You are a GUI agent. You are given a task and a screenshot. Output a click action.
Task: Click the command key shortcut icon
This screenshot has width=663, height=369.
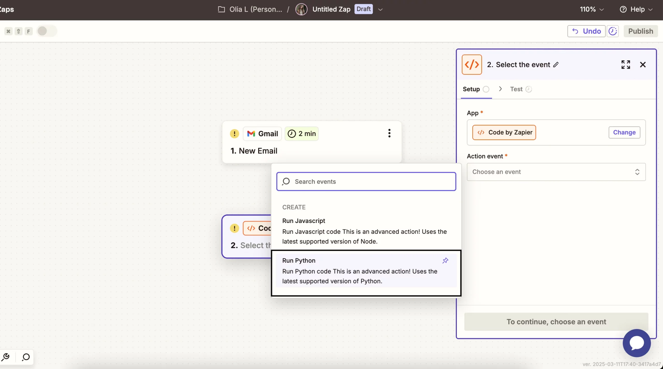(8, 31)
